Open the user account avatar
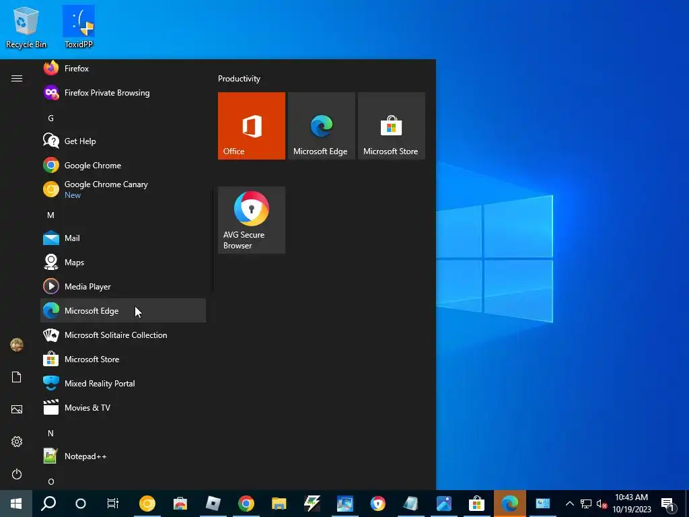 tap(17, 345)
